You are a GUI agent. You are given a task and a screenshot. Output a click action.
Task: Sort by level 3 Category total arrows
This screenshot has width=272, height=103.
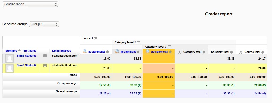(x=204, y=52)
